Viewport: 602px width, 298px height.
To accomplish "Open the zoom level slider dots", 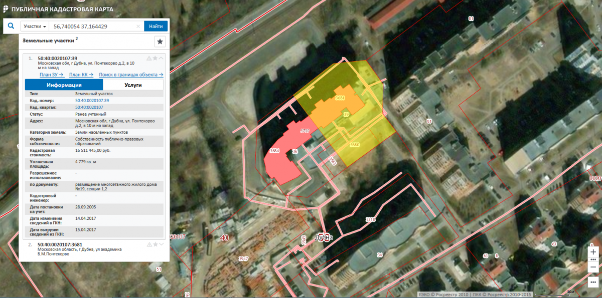I will 593,260.
